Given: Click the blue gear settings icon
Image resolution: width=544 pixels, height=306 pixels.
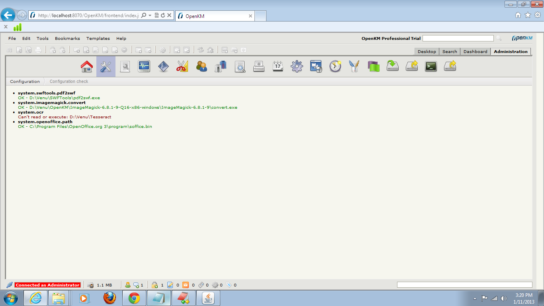Looking at the screenshot, I should pos(297,66).
